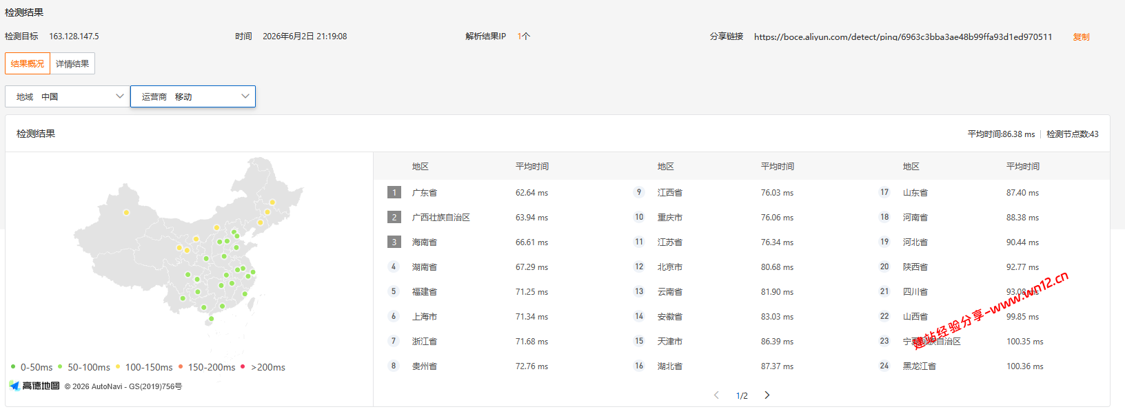Click the 100.36 ms value
This screenshot has height=416, width=1125.
(1025, 366)
